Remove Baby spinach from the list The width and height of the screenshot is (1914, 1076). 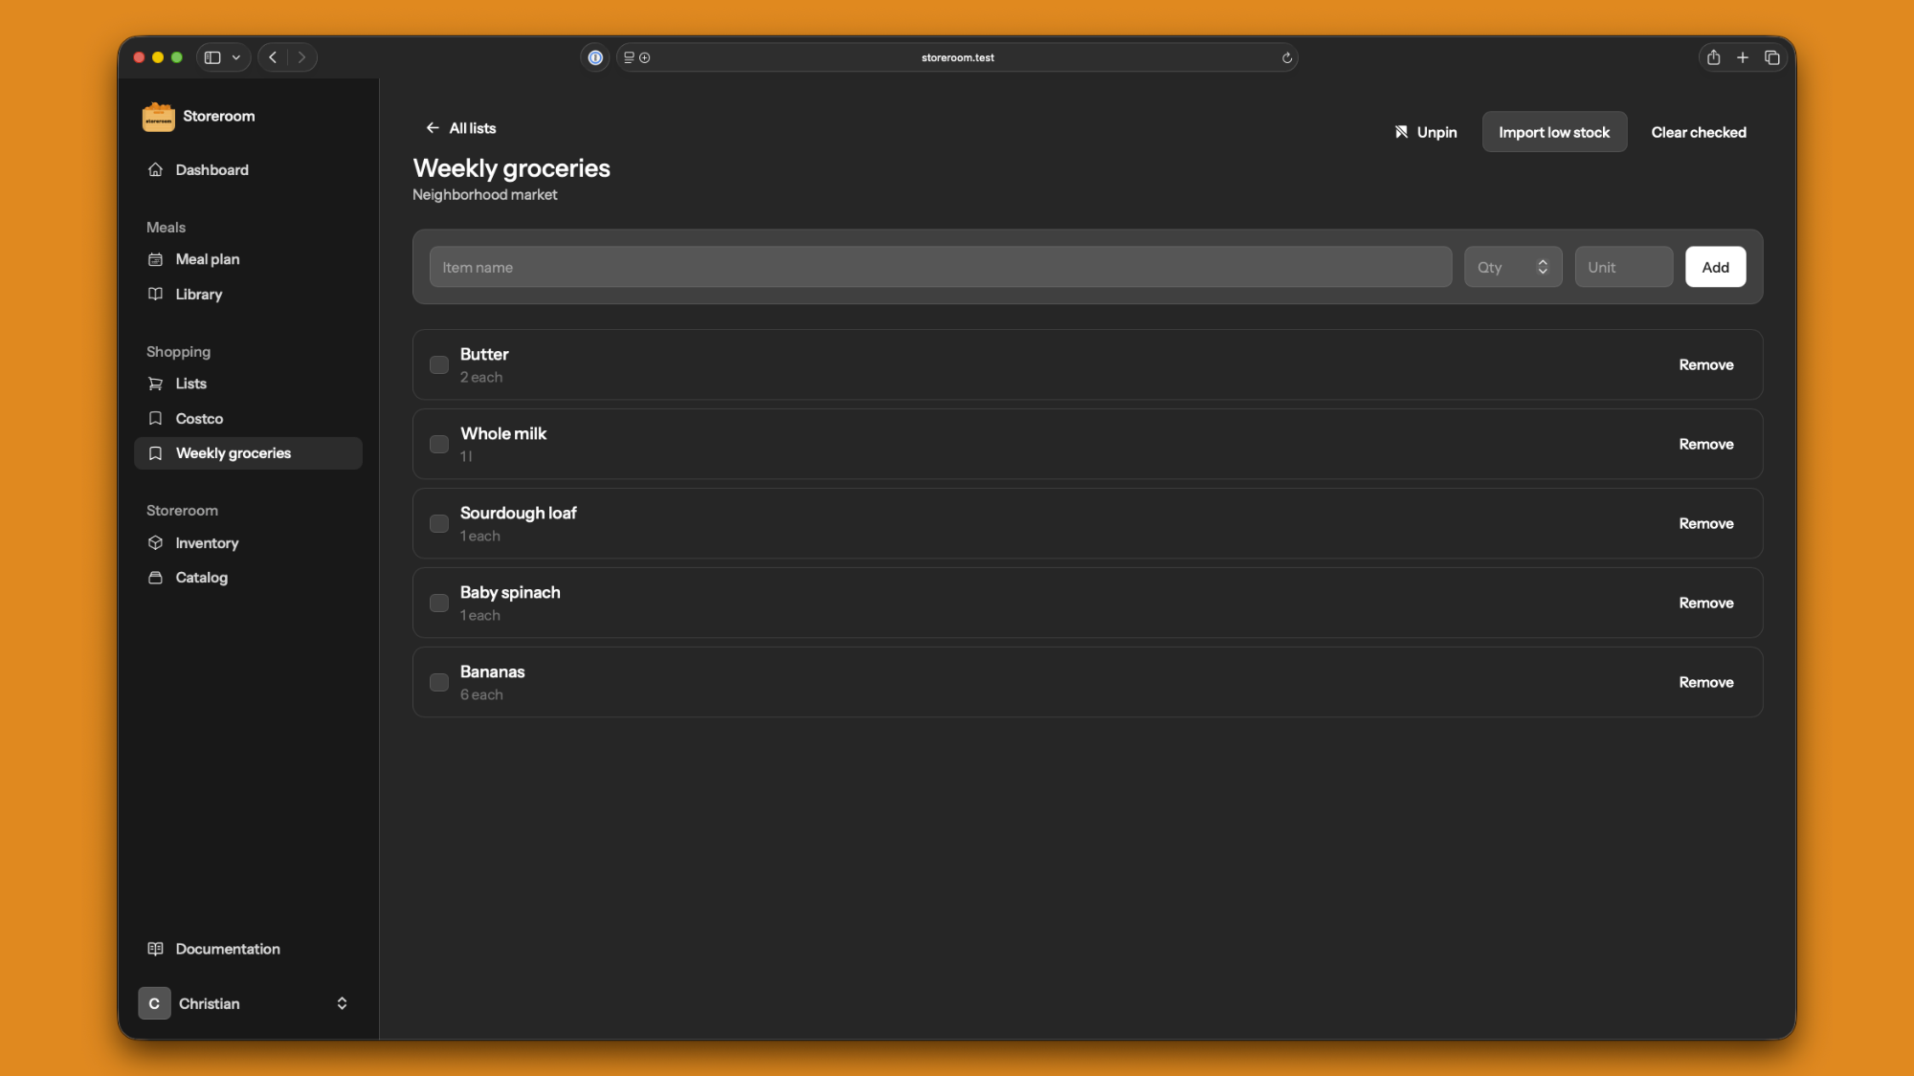(1705, 604)
